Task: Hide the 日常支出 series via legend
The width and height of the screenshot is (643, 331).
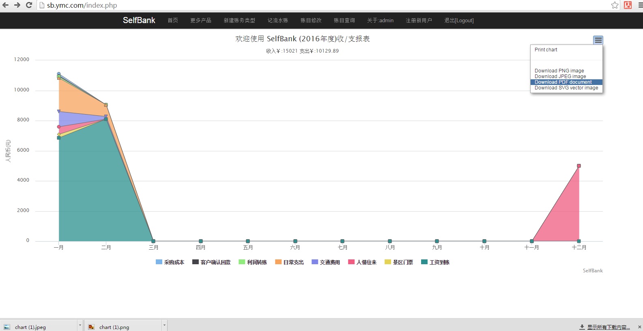Action: 289,262
